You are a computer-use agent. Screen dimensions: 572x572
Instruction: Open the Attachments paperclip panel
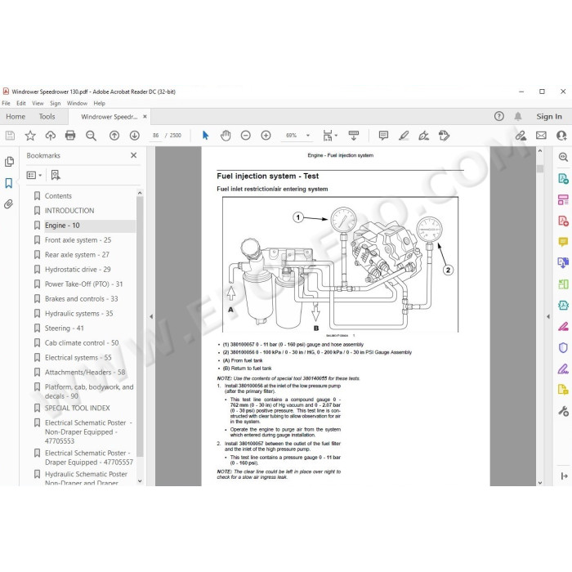tap(9, 204)
